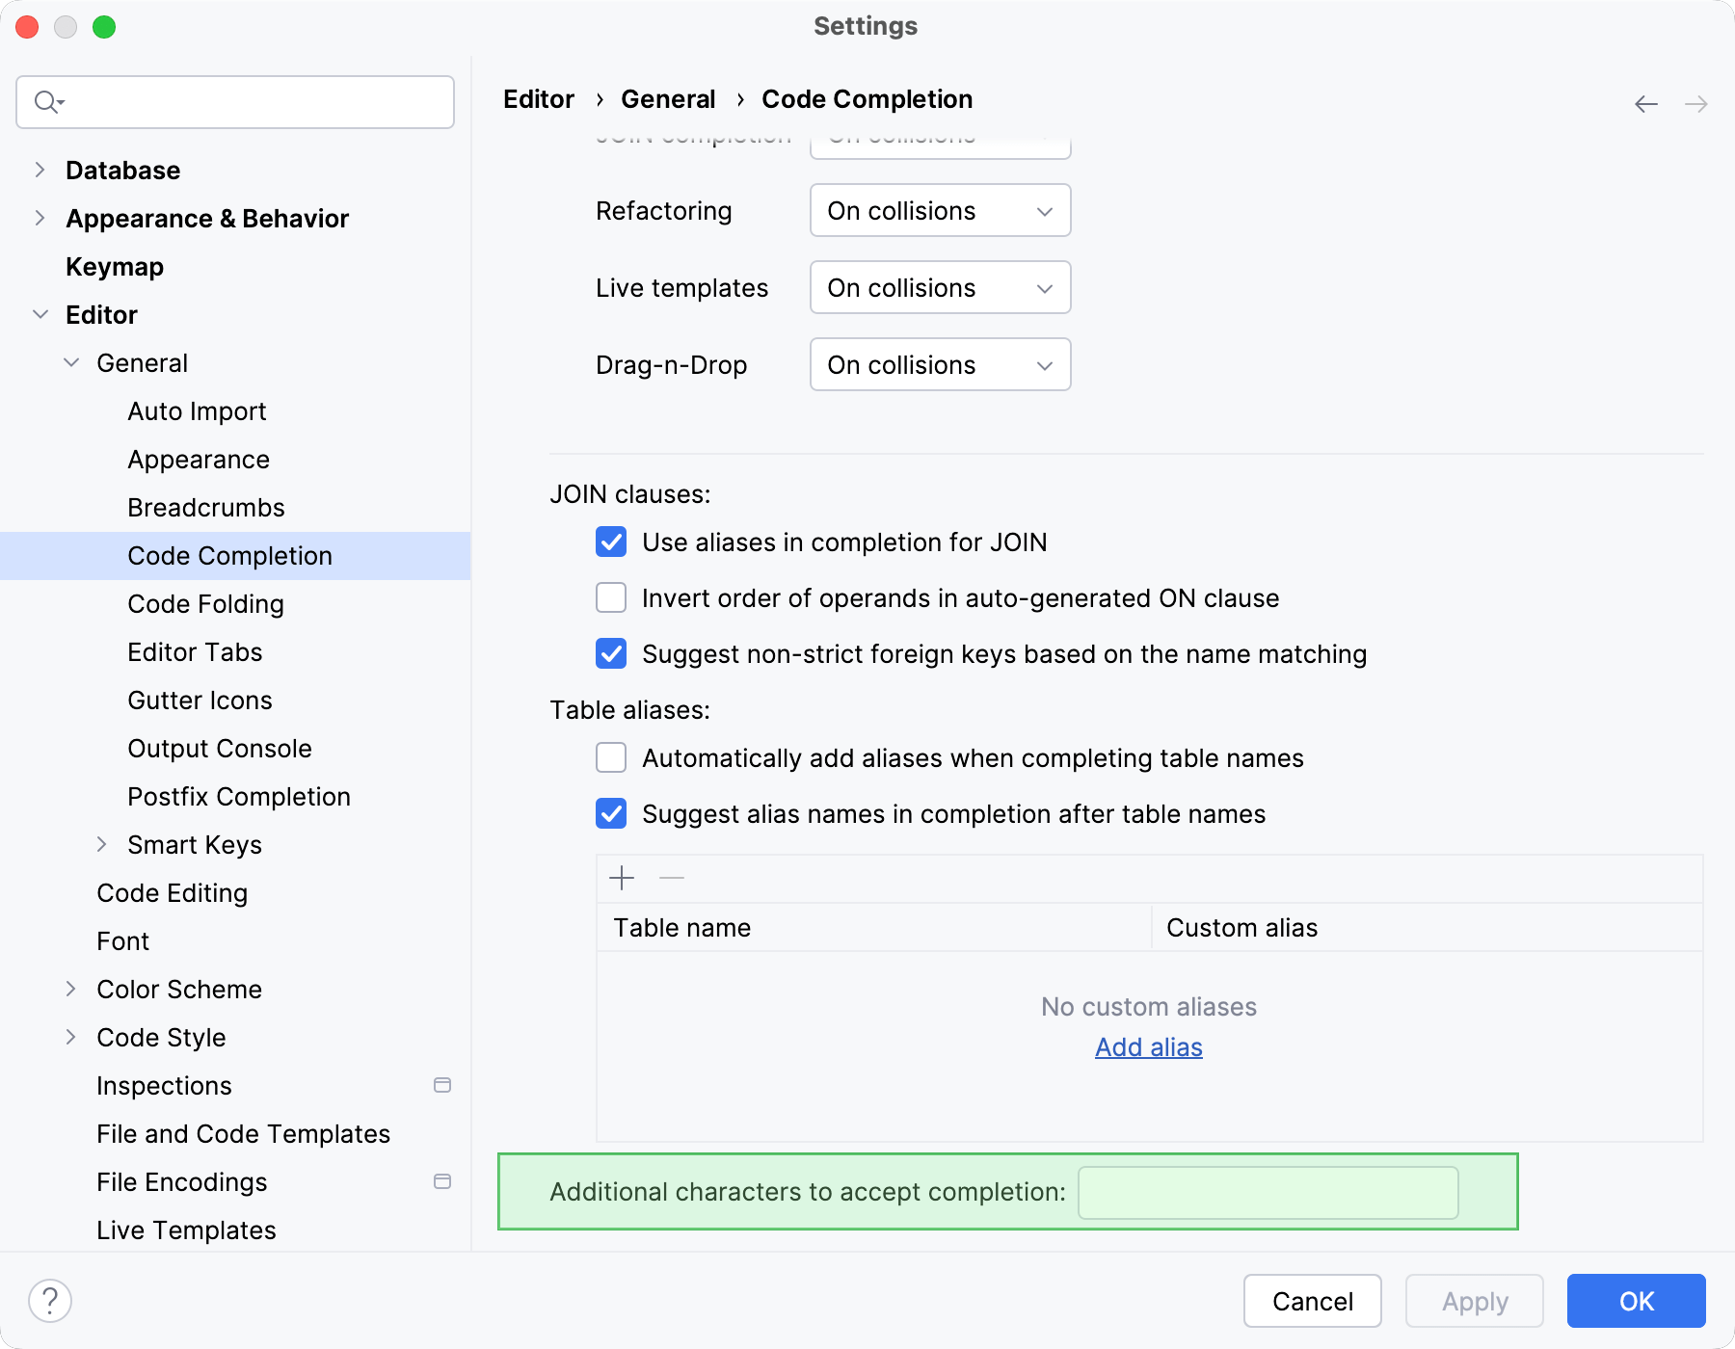Select the Editor breadcrumb in the path
This screenshot has width=1735, height=1349.
[538, 99]
